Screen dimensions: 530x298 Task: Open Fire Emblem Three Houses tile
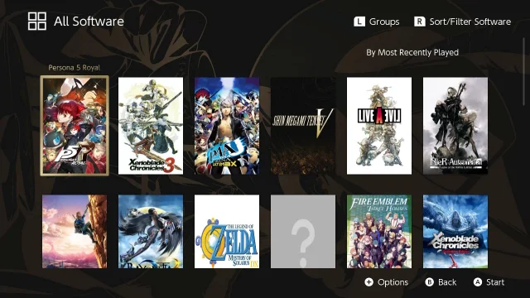pyautogui.click(x=379, y=232)
